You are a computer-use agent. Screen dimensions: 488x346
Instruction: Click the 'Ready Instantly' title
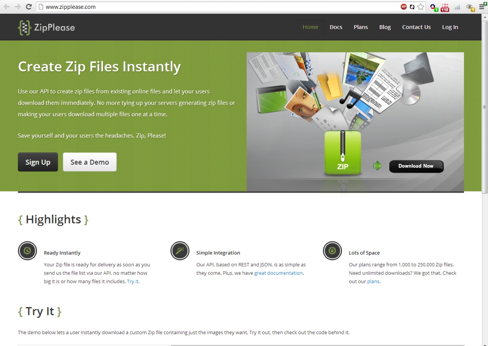[62, 253]
